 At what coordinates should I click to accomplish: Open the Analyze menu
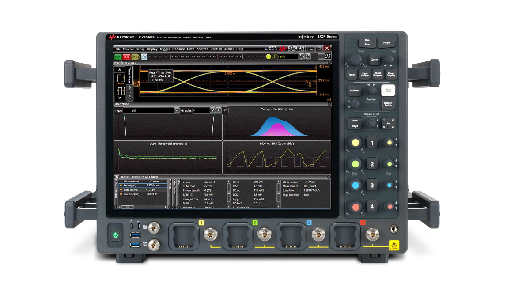coord(202,49)
